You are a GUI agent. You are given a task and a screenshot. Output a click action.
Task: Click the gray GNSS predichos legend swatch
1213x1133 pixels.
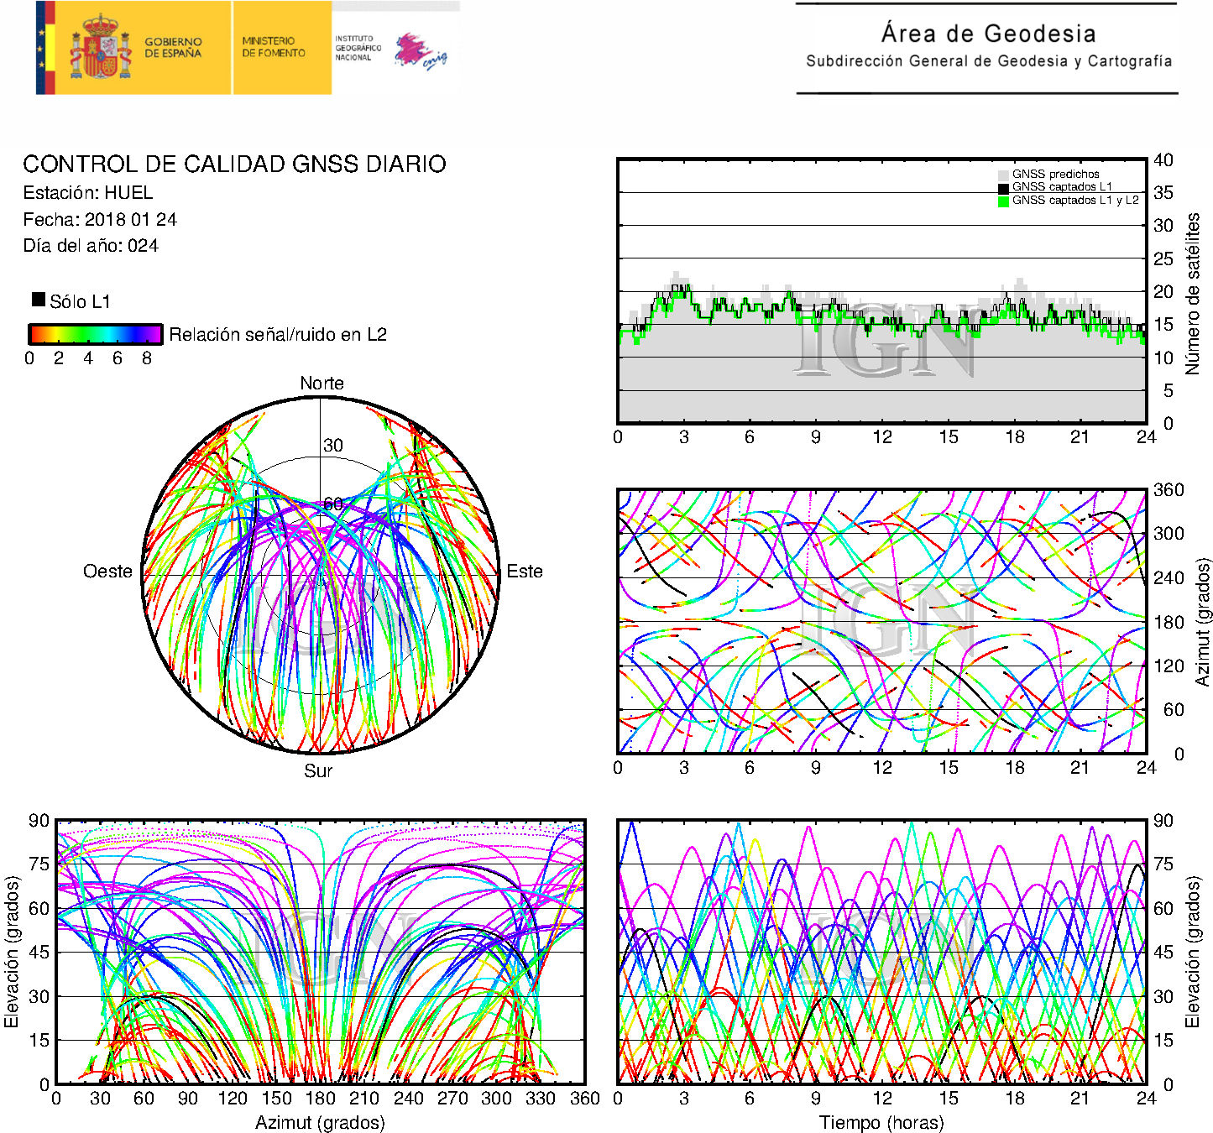(1003, 175)
